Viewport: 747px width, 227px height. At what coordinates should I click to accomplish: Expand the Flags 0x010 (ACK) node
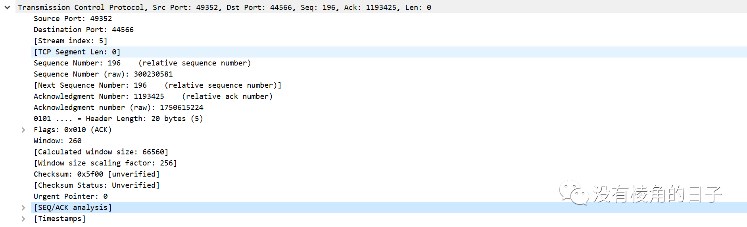pyautogui.click(x=23, y=130)
